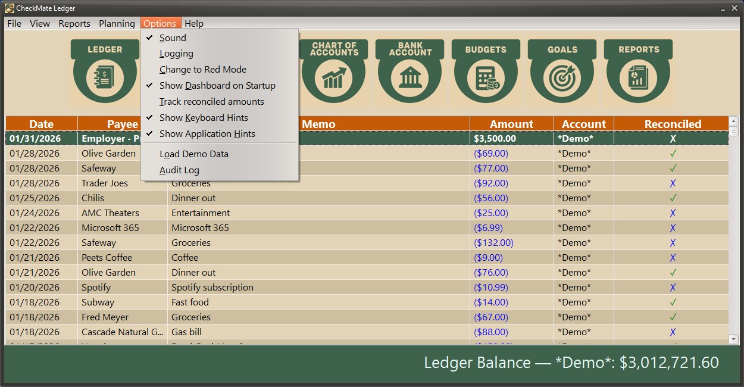Open the Audit Log entry

(220, 170)
